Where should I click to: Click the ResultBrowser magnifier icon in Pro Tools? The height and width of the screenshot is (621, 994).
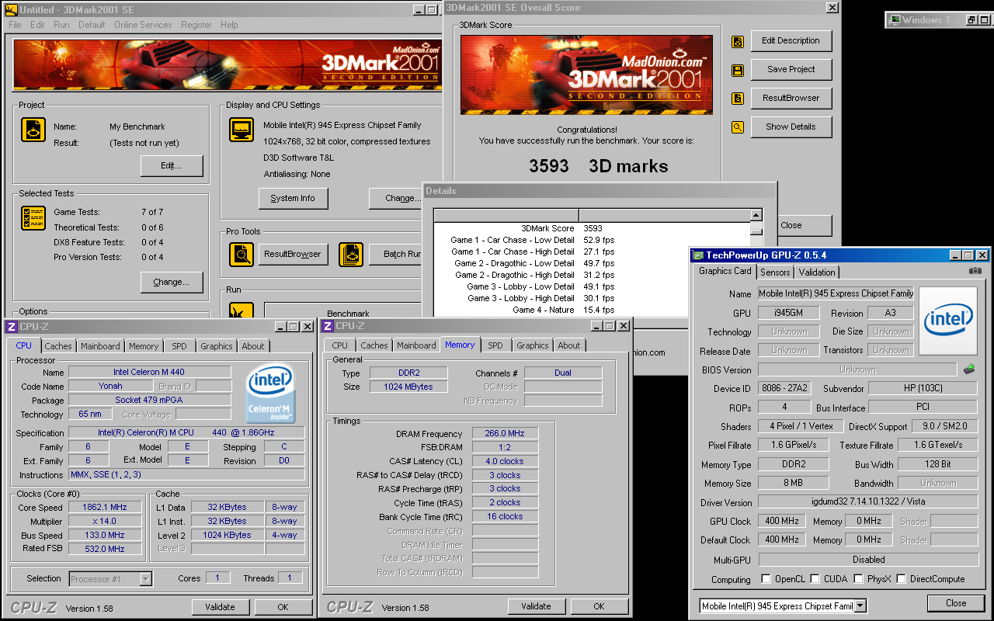tap(242, 254)
